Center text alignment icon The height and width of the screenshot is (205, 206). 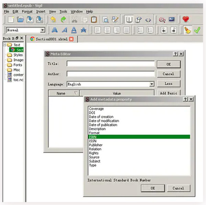click(x=107, y=30)
